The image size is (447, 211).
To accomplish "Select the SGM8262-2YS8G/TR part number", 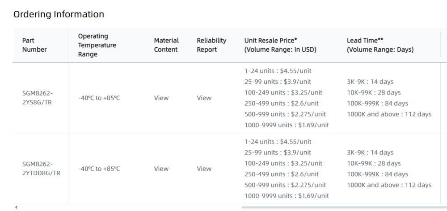I will [x=38, y=98].
